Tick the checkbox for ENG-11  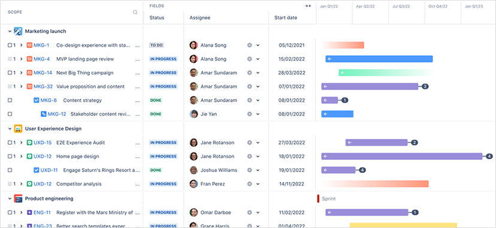point(10,212)
